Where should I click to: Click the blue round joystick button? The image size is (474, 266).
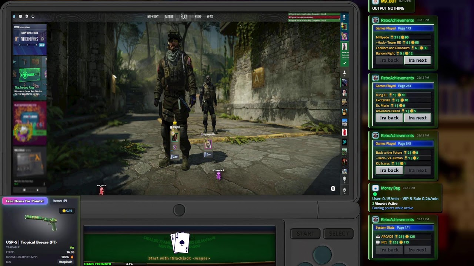click(x=322, y=255)
